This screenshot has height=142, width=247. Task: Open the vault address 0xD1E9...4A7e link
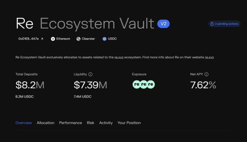[28, 39]
